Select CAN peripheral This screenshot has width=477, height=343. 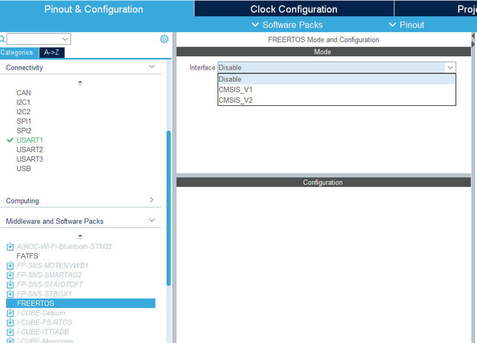tap(24, 92)
